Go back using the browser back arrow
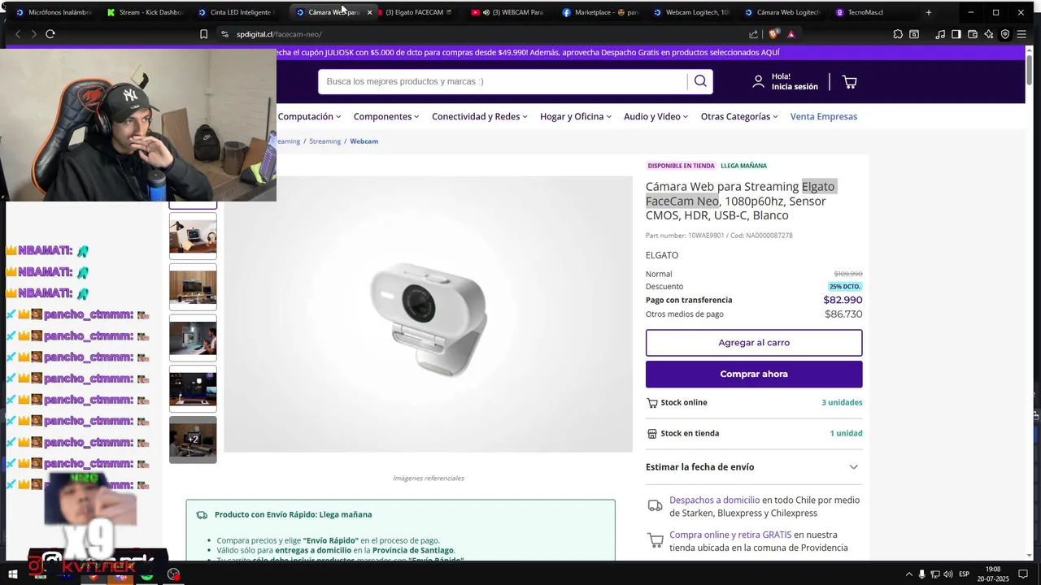The image size is (1041, 585). 18,34
